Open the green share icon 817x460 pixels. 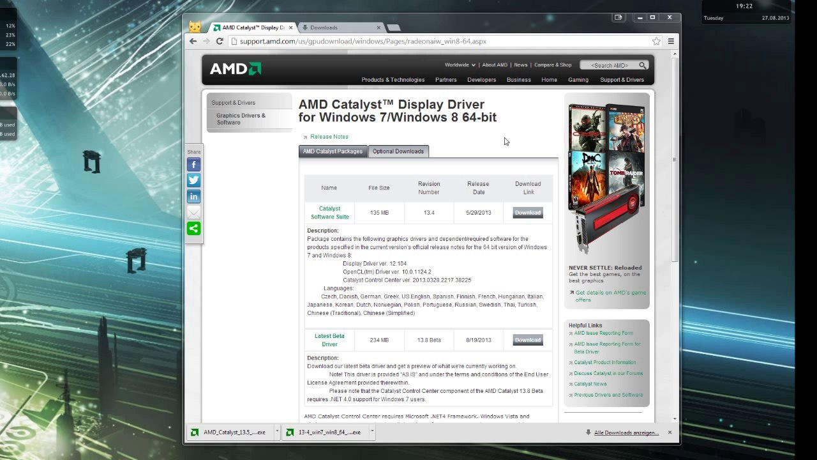click(193, 229)
